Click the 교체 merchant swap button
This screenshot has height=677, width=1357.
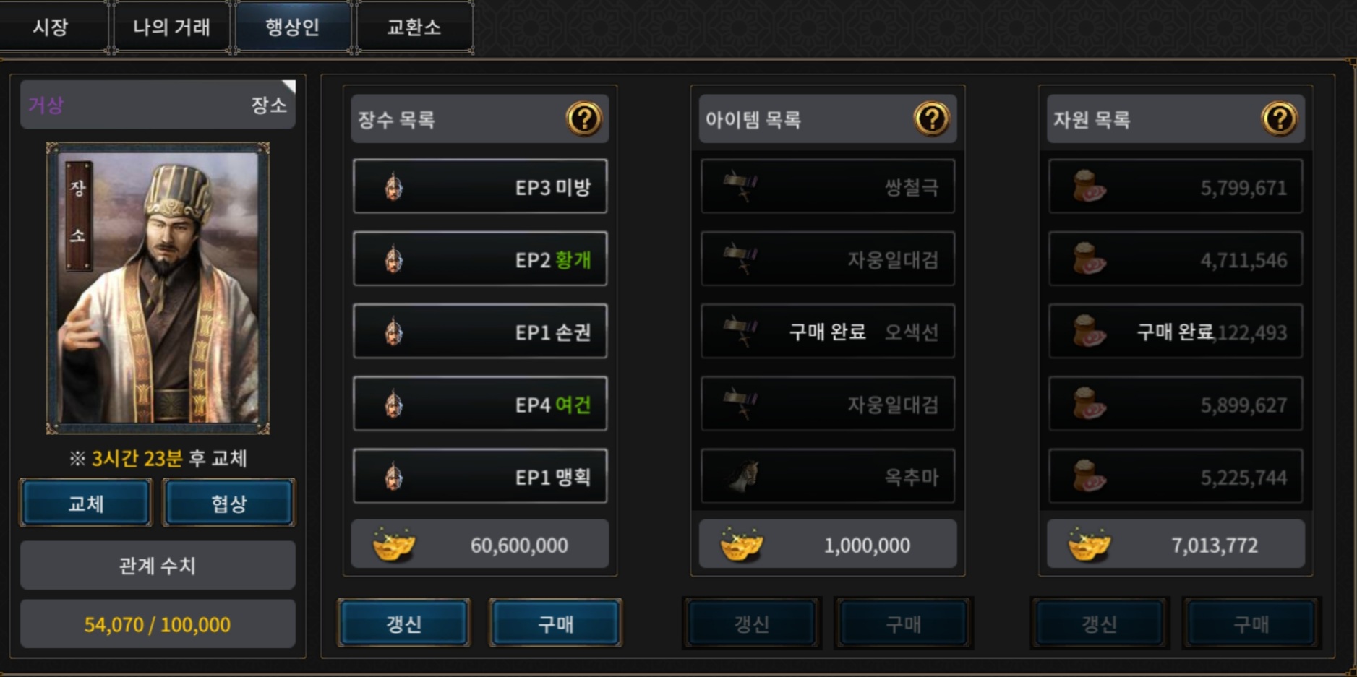click(x=86, y=503)
